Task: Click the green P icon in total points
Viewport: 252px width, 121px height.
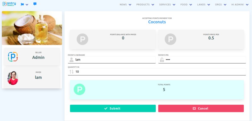Action: pos(79,89)
